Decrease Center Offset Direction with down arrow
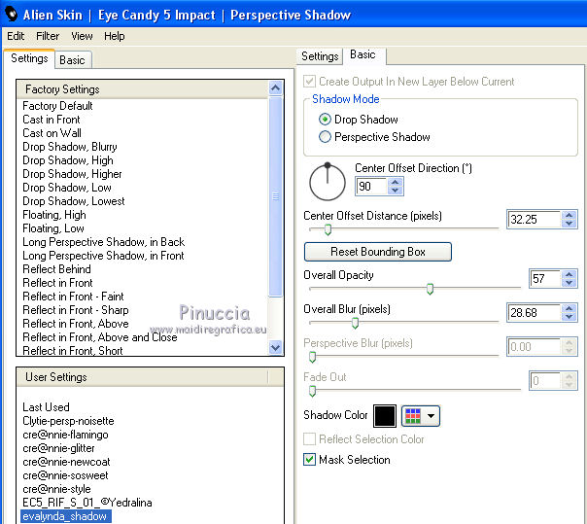This screenshot has height=524, width=587. coord(396,191)
